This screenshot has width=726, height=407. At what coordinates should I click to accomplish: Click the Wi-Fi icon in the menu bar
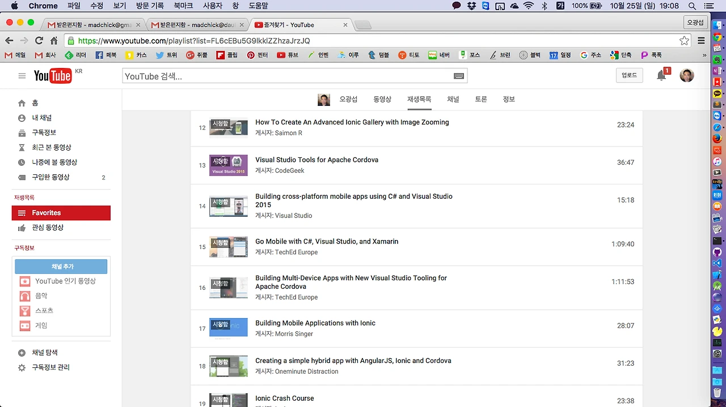pos(529,6)
